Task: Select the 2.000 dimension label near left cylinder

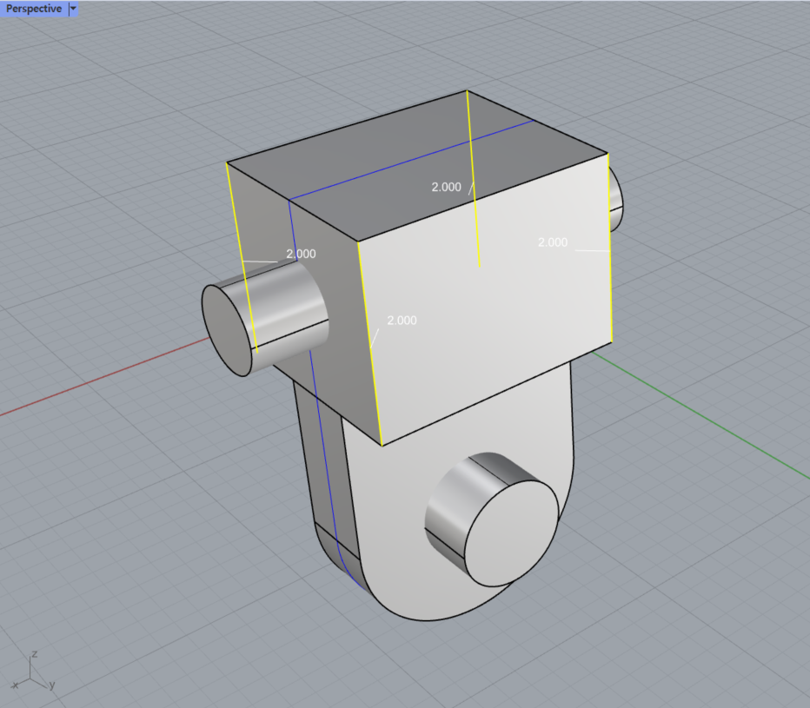Action: [x=302, y=254]
